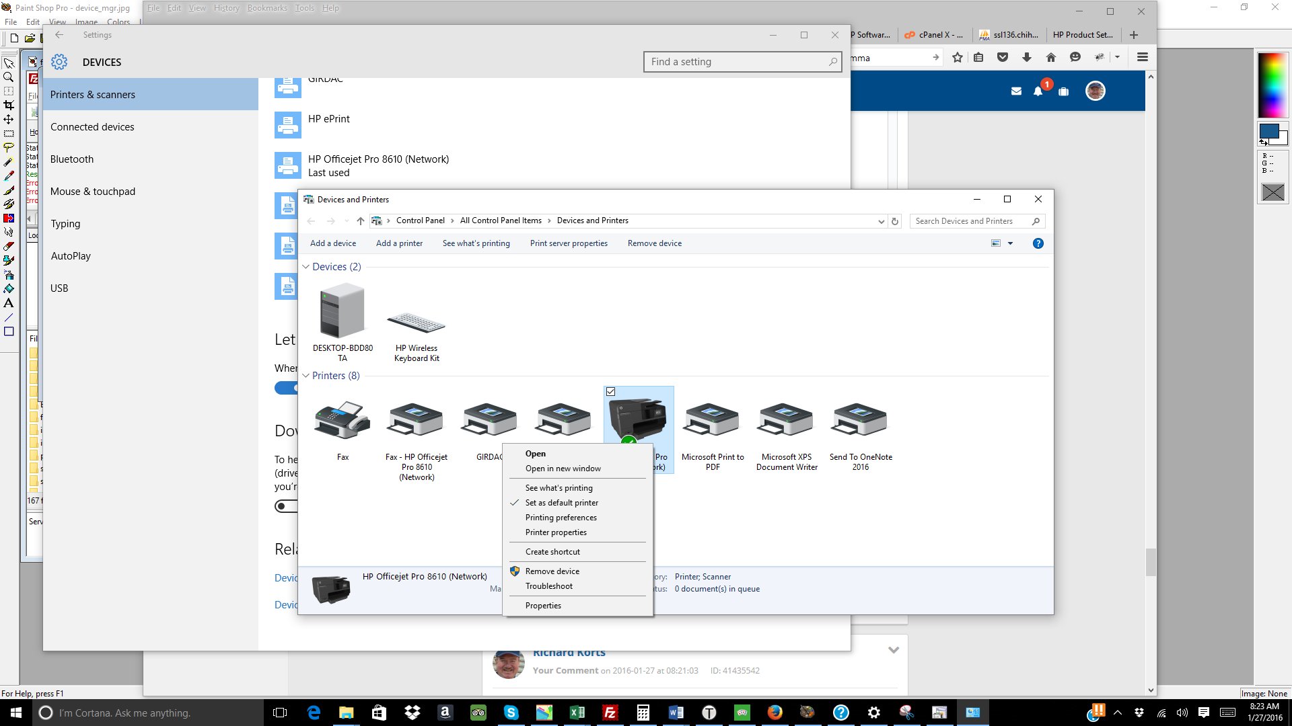Click the back arrow in the Settings window
The height and width of the screenshot is (726, 1292).
click(59, 35)
